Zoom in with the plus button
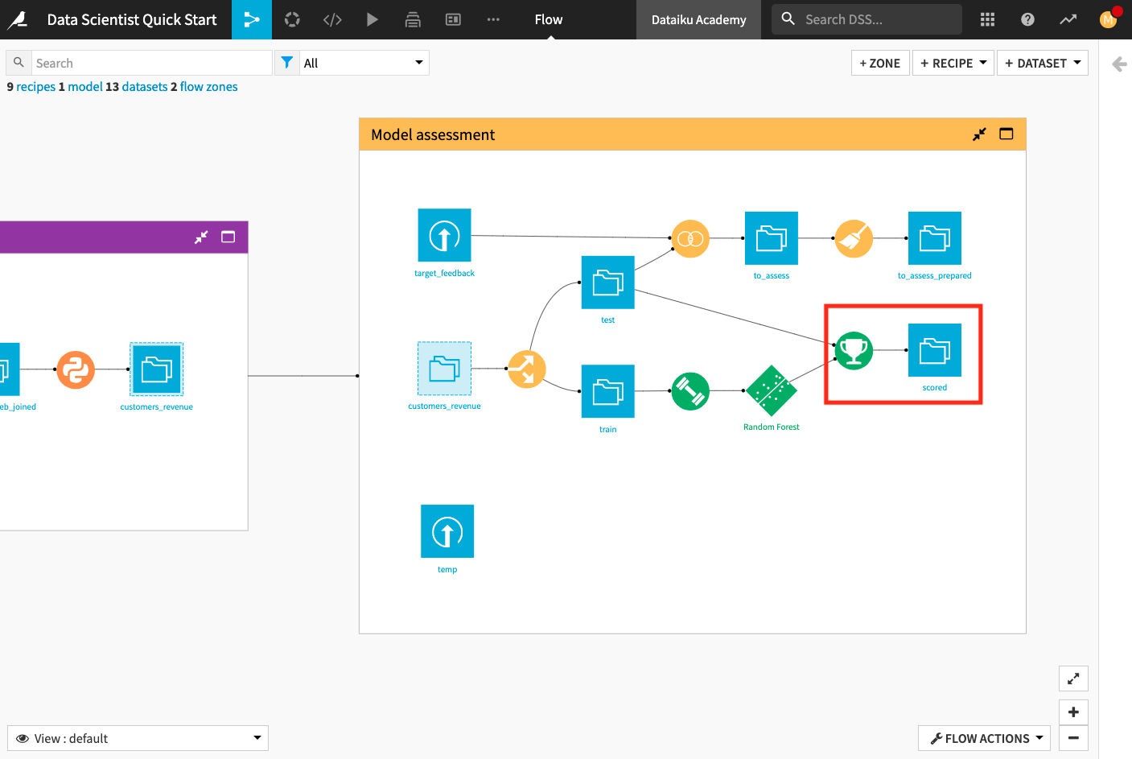Screen dimensions: 1132x759 [x=1073, y=712]
